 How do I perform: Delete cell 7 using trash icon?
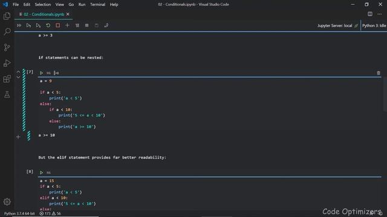coord(379,73)
